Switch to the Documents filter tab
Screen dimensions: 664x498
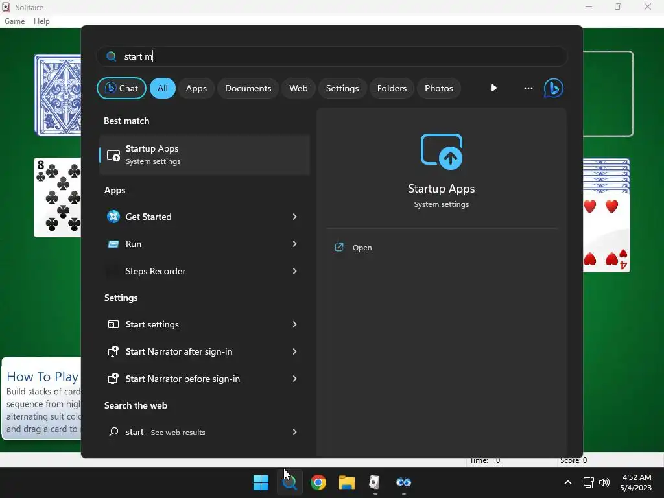pyautogui.click(x=248, y=88)
